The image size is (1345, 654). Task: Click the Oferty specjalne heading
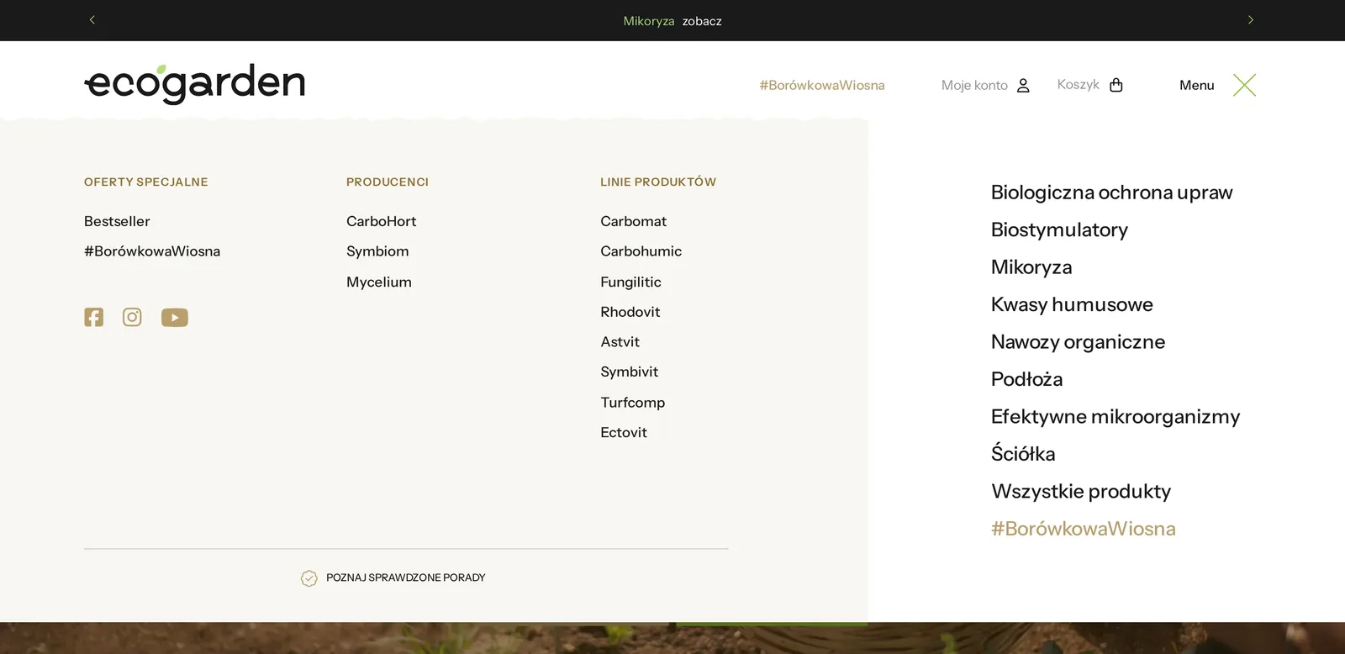pos(146,182)
